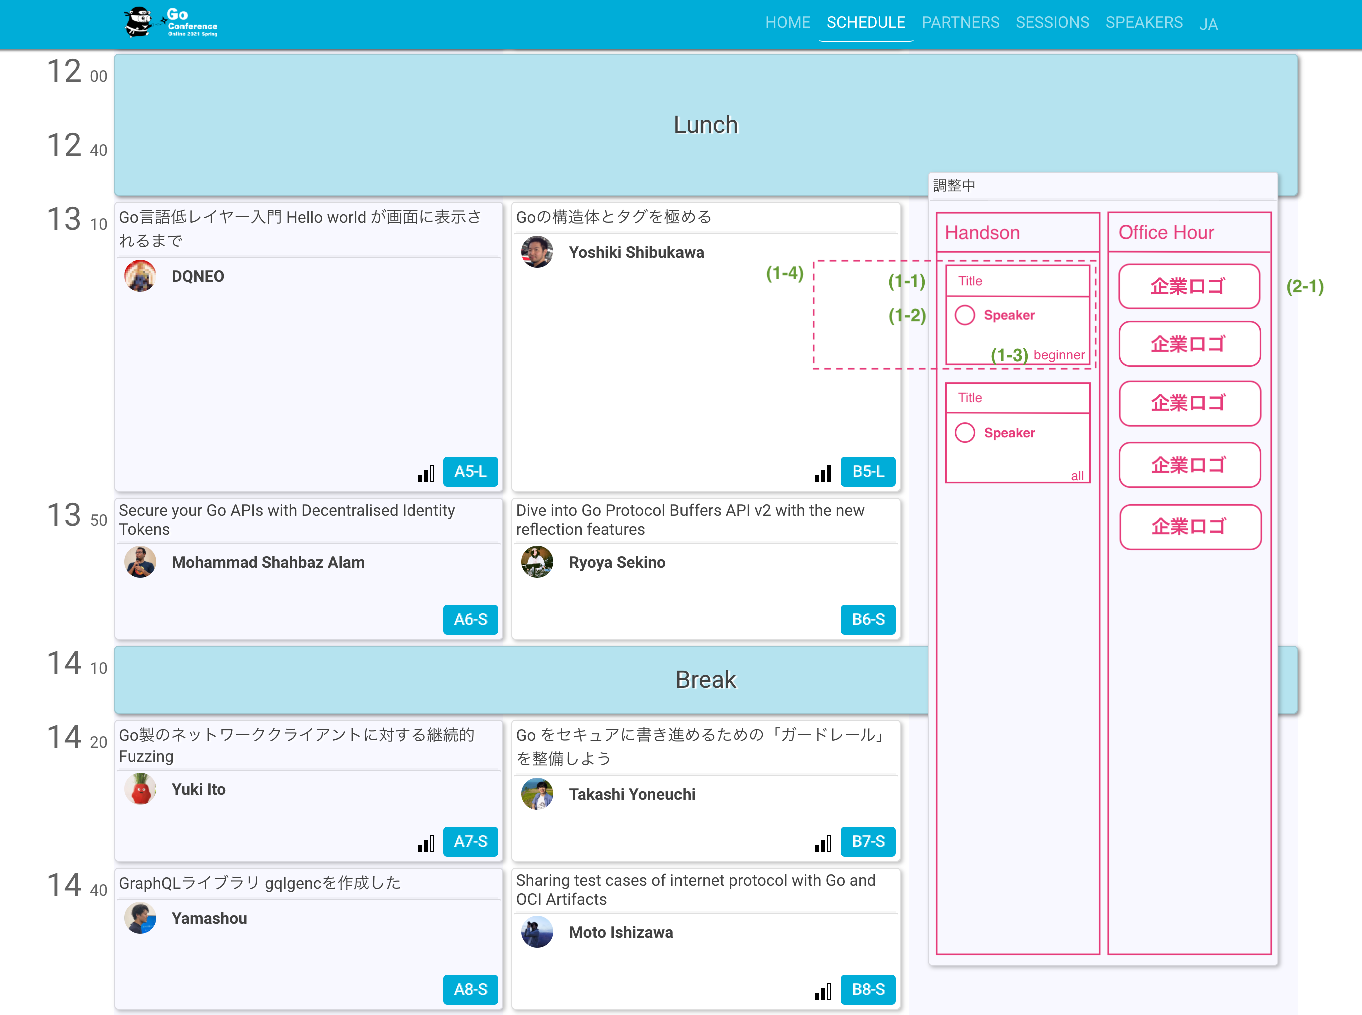The height and width of the screenshot is (1015, 1362).
Task: Click the A6-S session label
Action: pyautogui.click(x=470, y=620)
